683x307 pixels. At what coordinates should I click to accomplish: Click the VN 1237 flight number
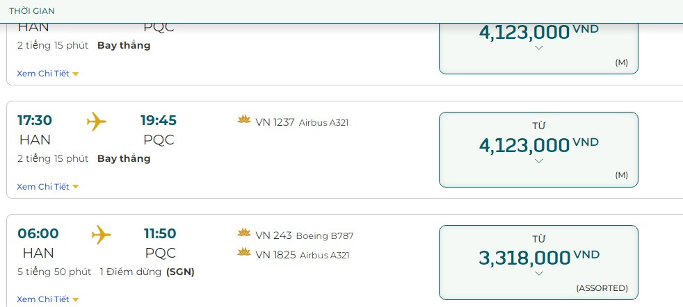[x=275, y=122]
